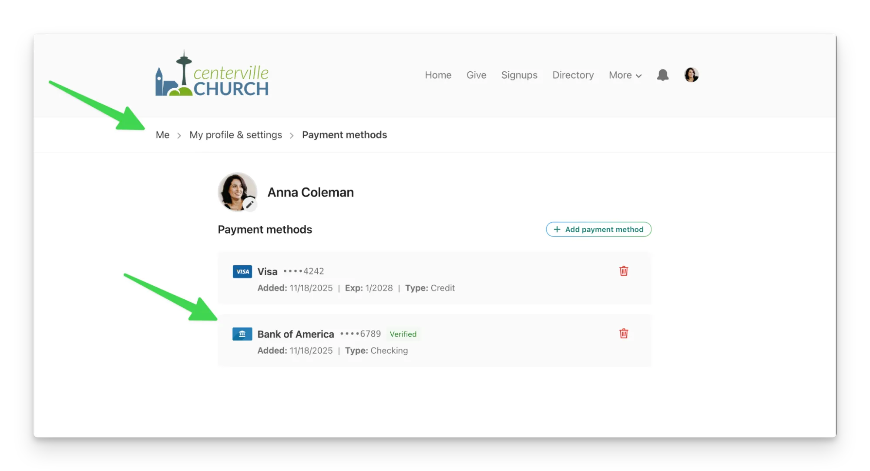Image resolution: width=870 pixels, height=471 pixels.
Task: Delete the Bank of America account with trash icon
Action: coord(623,334)
